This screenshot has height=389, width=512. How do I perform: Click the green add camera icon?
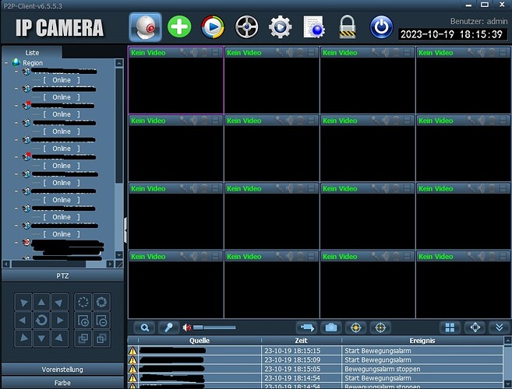[179, 27]
